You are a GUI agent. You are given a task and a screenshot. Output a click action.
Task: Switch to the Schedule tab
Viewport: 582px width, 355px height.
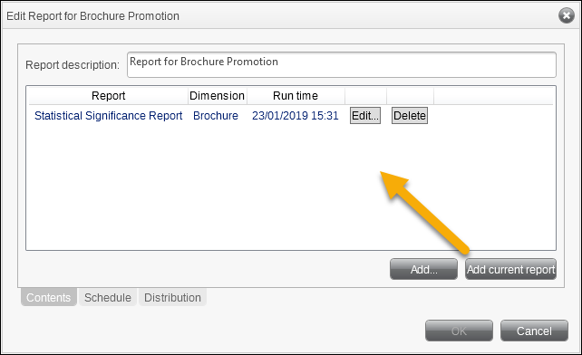click(x=108, y=298)
